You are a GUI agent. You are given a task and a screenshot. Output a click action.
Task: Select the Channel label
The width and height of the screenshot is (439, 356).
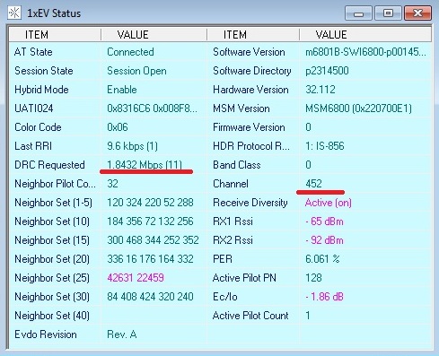pos(231,184)
